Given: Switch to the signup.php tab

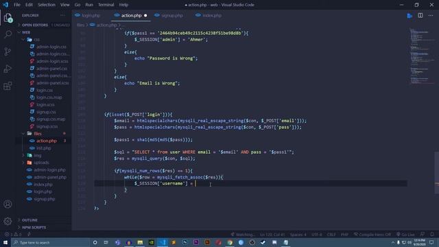Looking at the screenshot, I should coord(172,15).
